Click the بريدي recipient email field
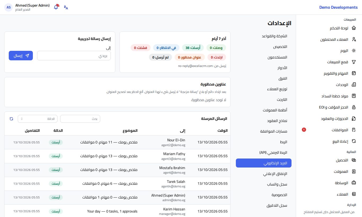The height and width of the screenshot is (217, 362). tap(74, 56)
